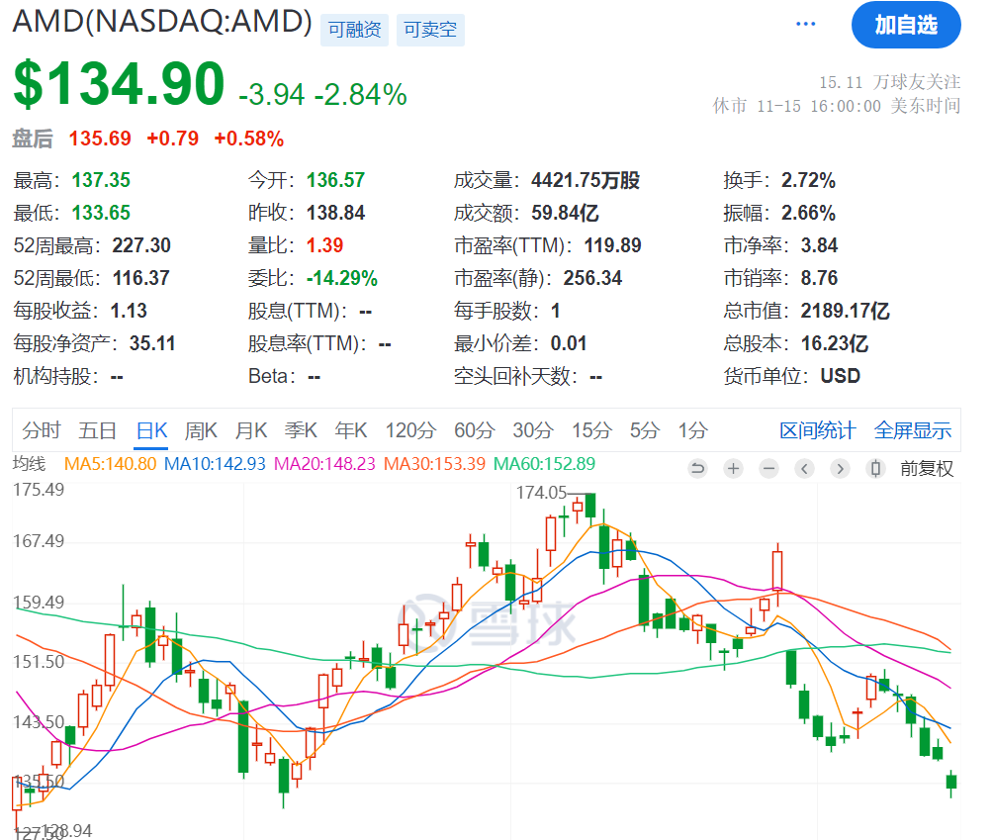Open the three-dot more options menu
This screenshot has height=840, width=992.
point(806,24)
